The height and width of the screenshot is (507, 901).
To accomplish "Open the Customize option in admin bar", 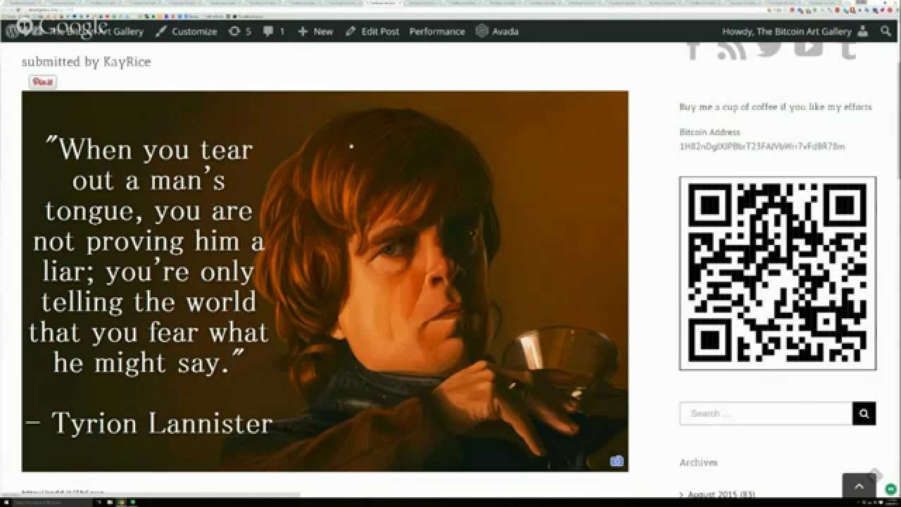I will point(186,31).
